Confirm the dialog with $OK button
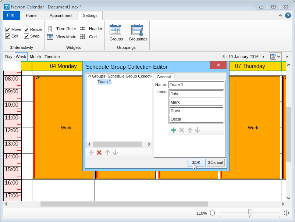The height and width of the screenshot is (222, 295). coord(196,162)
